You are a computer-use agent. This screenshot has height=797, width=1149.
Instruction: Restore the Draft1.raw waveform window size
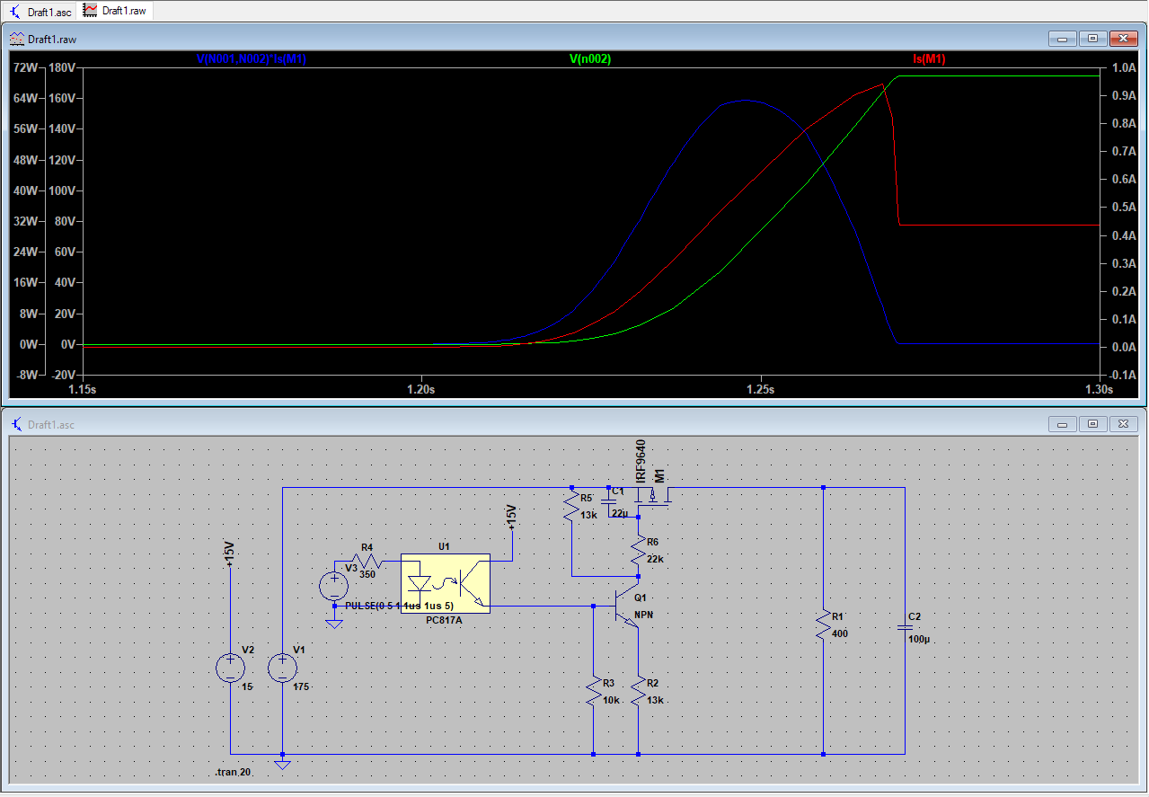coord(1092,39)
